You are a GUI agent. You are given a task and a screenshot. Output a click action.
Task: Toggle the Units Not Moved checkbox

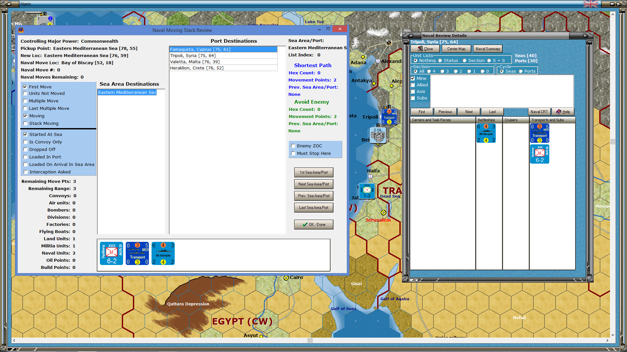click(x=25, y=94)
